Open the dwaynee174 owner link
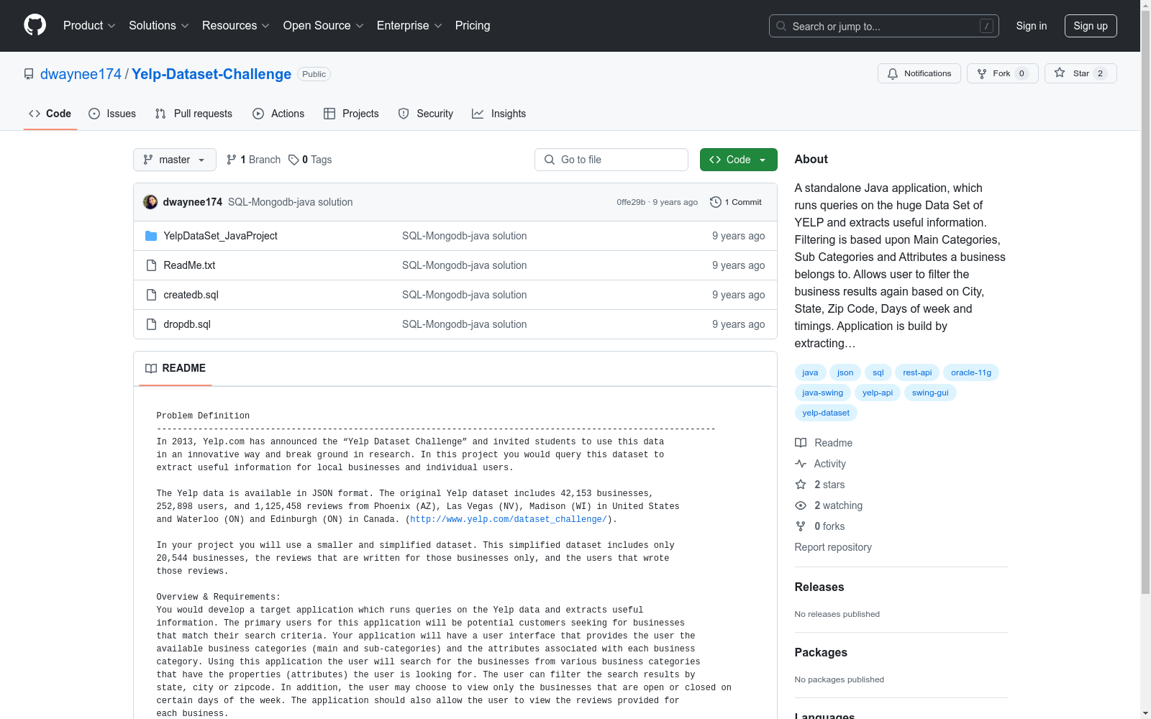The width and height of the screenshot is (1151, 719). (81, 74)
